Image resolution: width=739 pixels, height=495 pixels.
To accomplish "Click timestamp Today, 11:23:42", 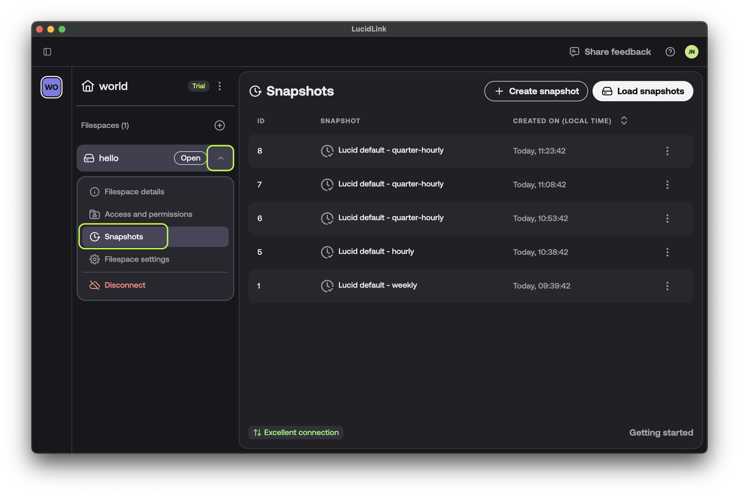I will click(x=539, y=151).
